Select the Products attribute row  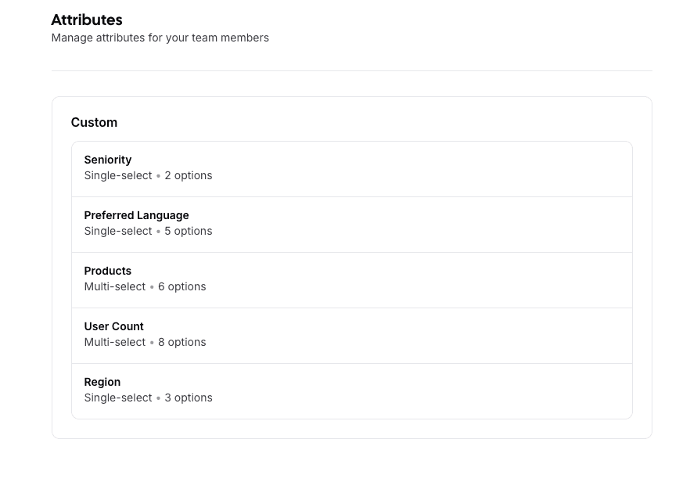[351, 280]
